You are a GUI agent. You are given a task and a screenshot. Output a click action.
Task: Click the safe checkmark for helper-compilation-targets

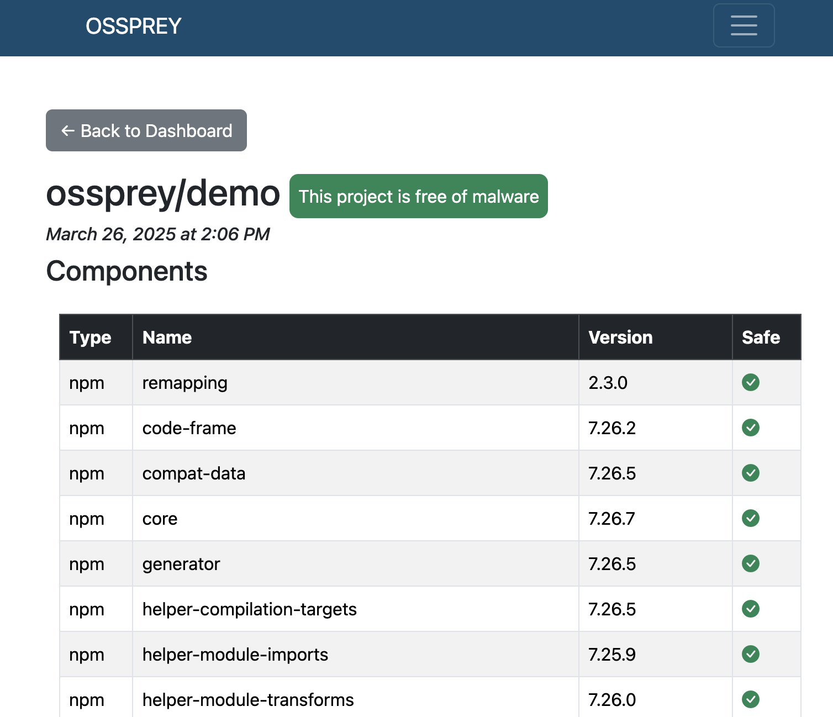click(x=750, y=609)
